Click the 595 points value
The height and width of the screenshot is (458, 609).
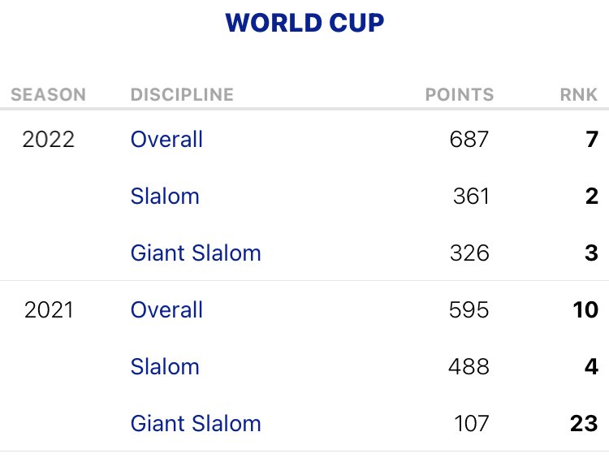pos(469,309)
